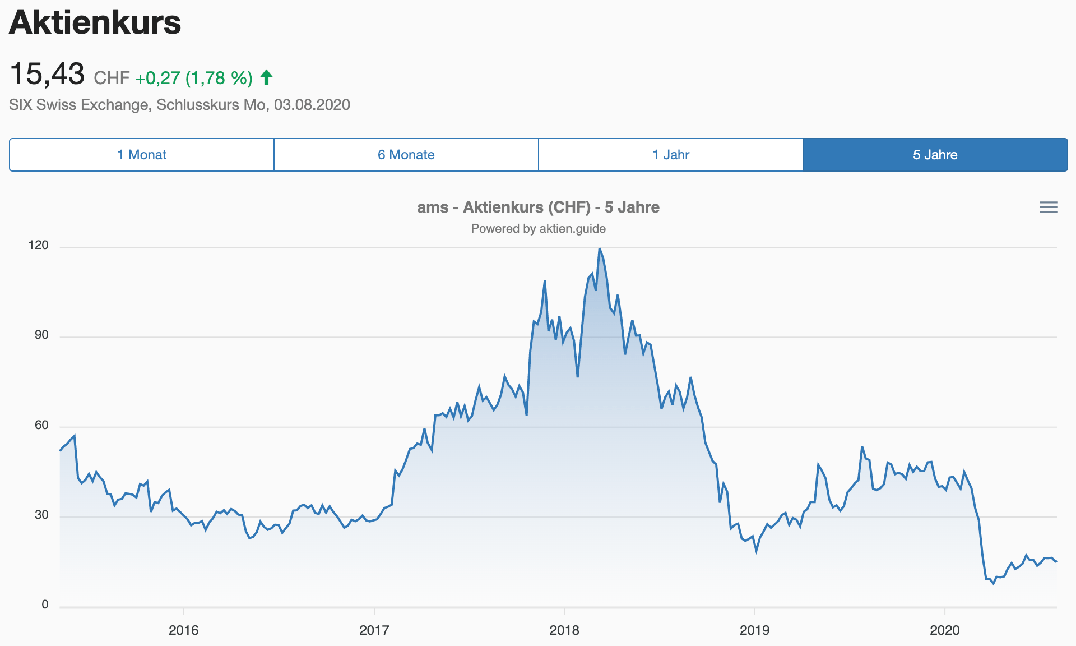Click the 90 y-axis label
1076x646 pixels.
(x=41, y=335)
